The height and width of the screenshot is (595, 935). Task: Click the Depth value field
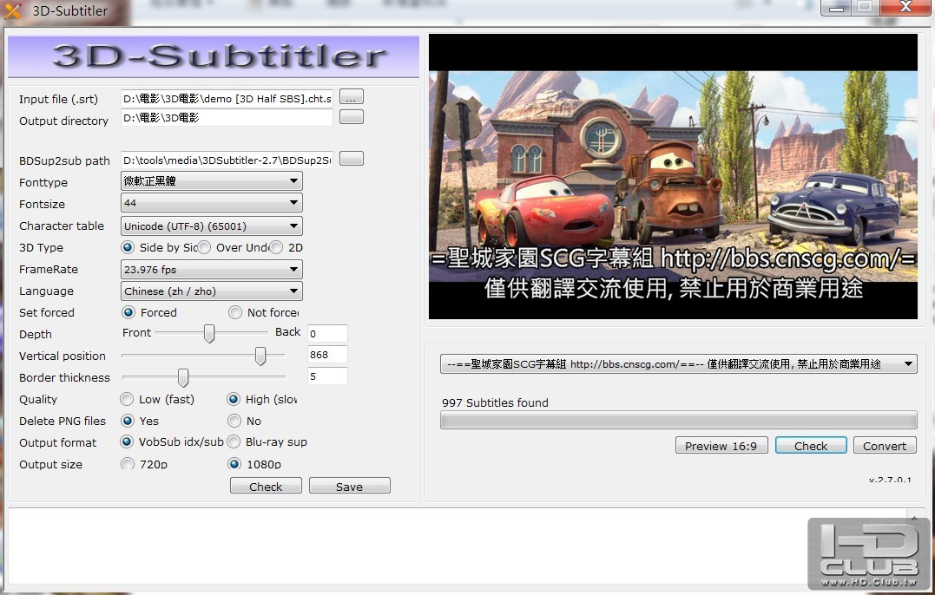coord(327,334)
